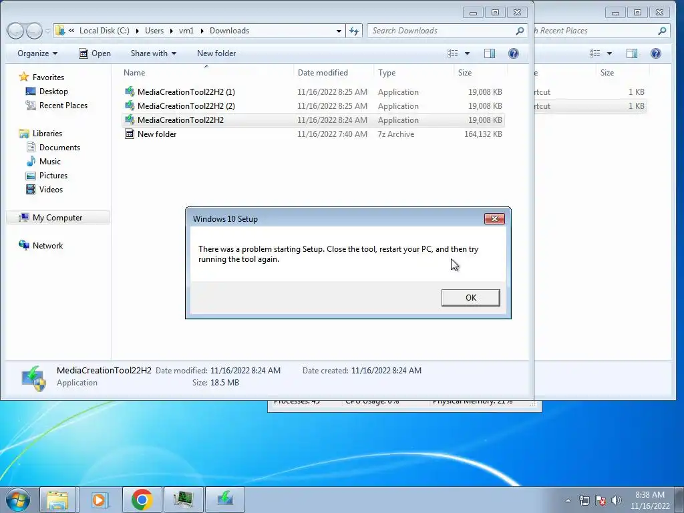Open the Windows Start menu
Screen dimensions: 684x513
tap(17, 500)
